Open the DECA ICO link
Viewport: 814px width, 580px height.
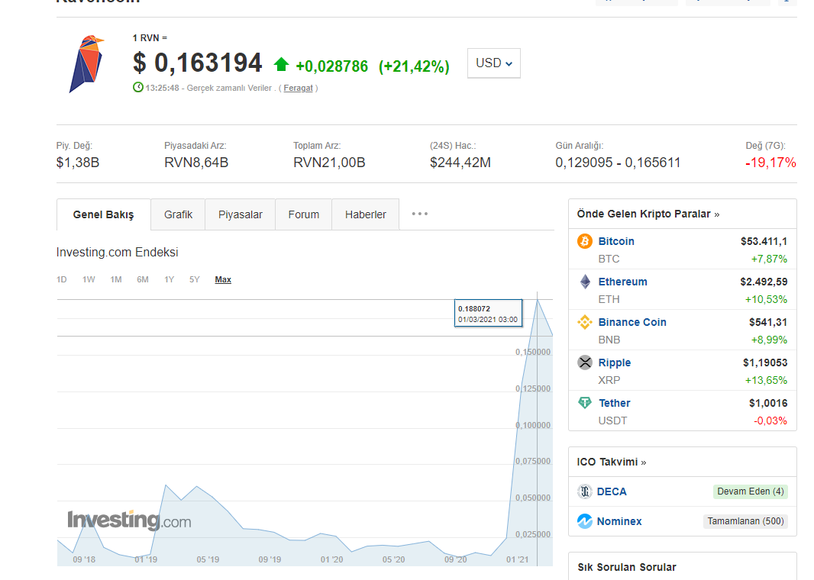point(612,491)
